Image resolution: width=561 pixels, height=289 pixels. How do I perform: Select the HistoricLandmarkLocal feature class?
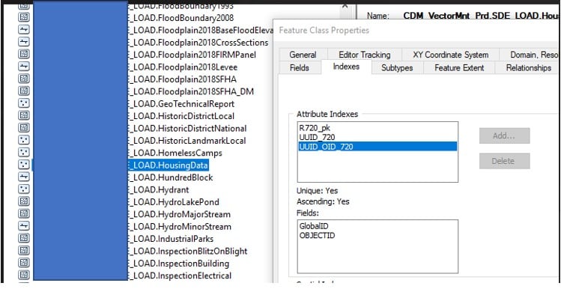pos(187,141)
